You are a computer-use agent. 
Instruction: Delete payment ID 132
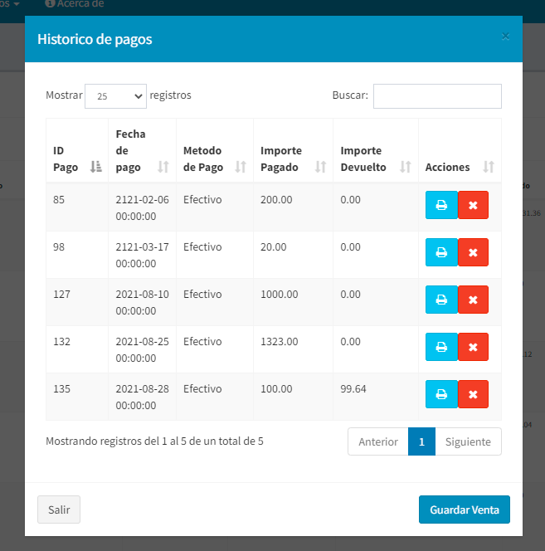click(x=473, y=347)
